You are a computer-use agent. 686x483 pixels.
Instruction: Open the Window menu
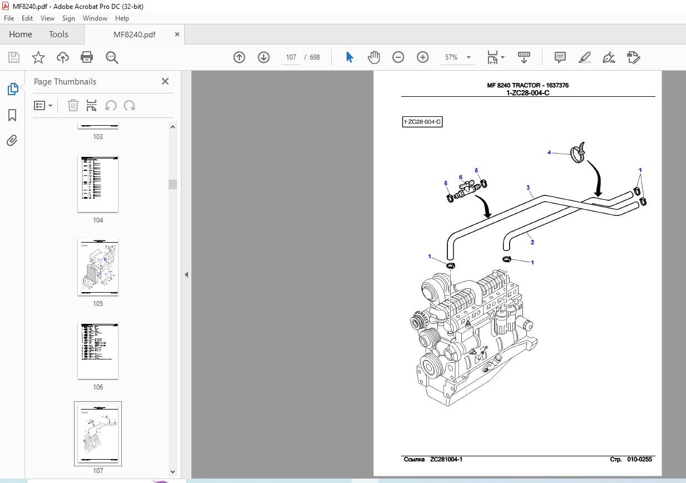click(x=95, y=18)
